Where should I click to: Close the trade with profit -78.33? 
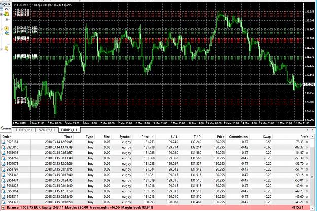[307, 142]
